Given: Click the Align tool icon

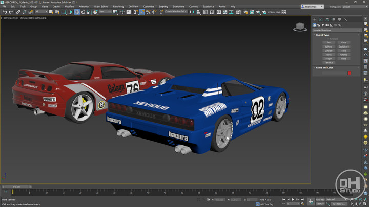Looking at the screenshot, I should point(198,12).
